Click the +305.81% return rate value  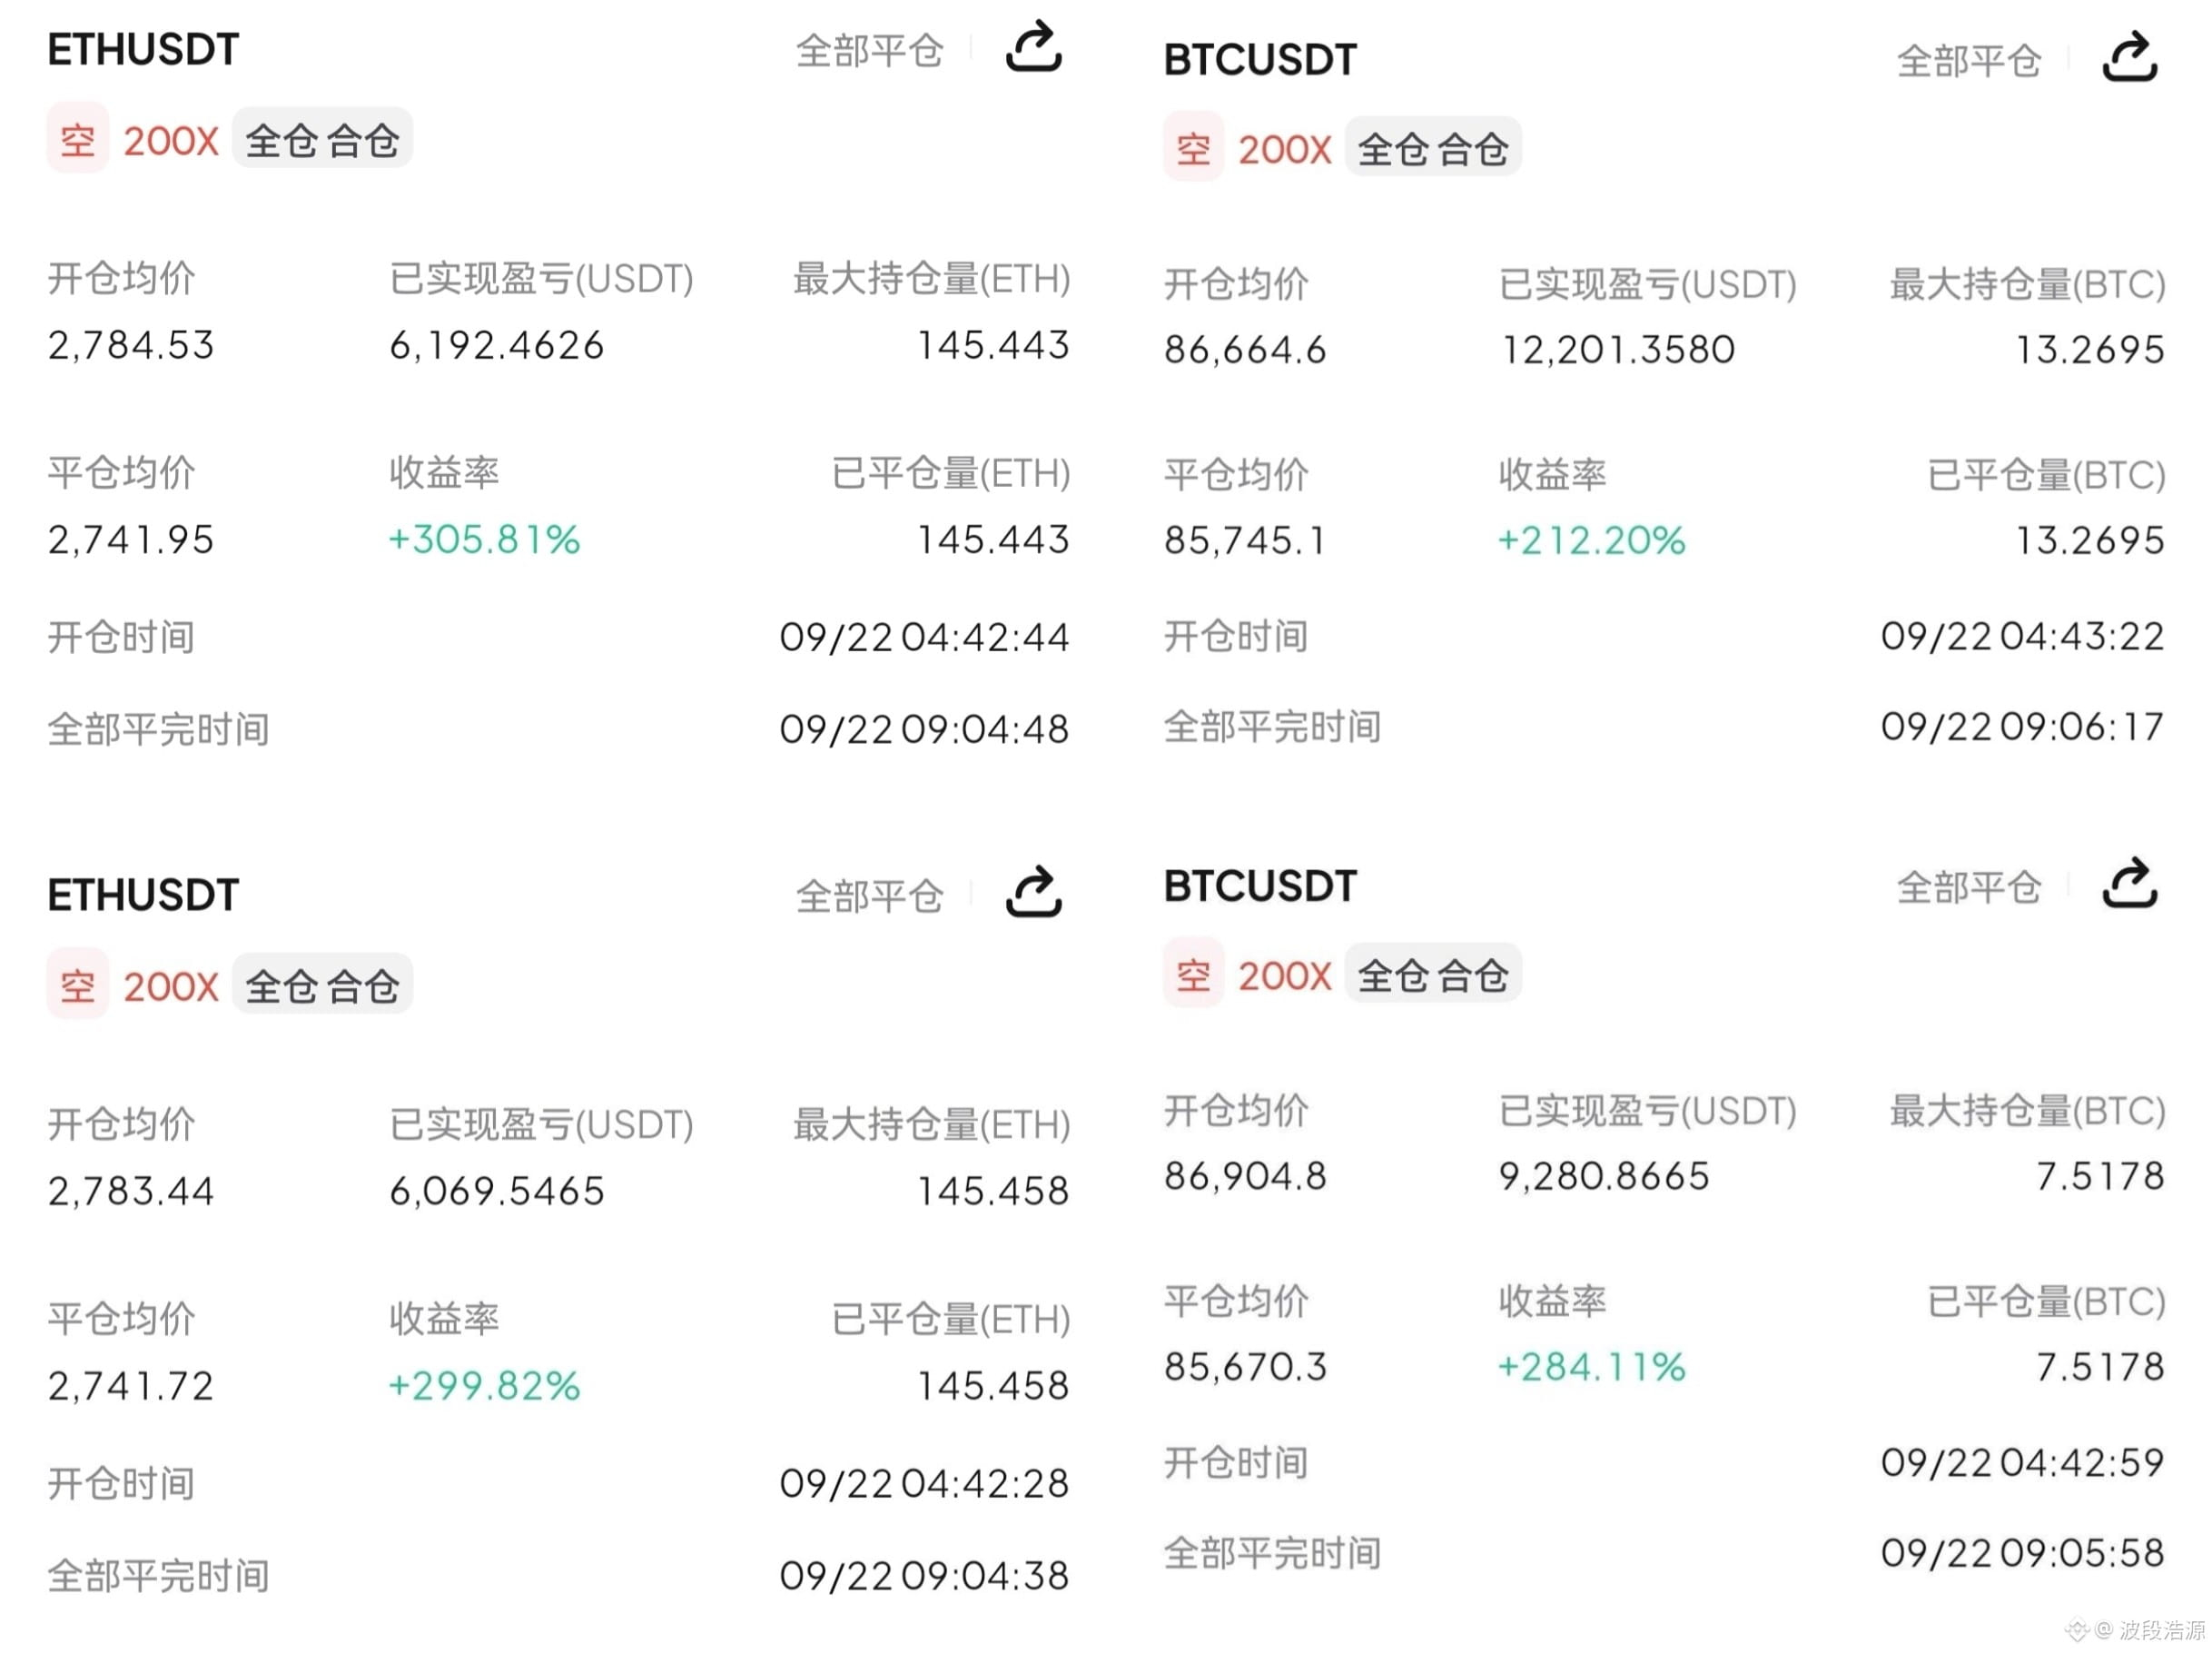(484, 540)
